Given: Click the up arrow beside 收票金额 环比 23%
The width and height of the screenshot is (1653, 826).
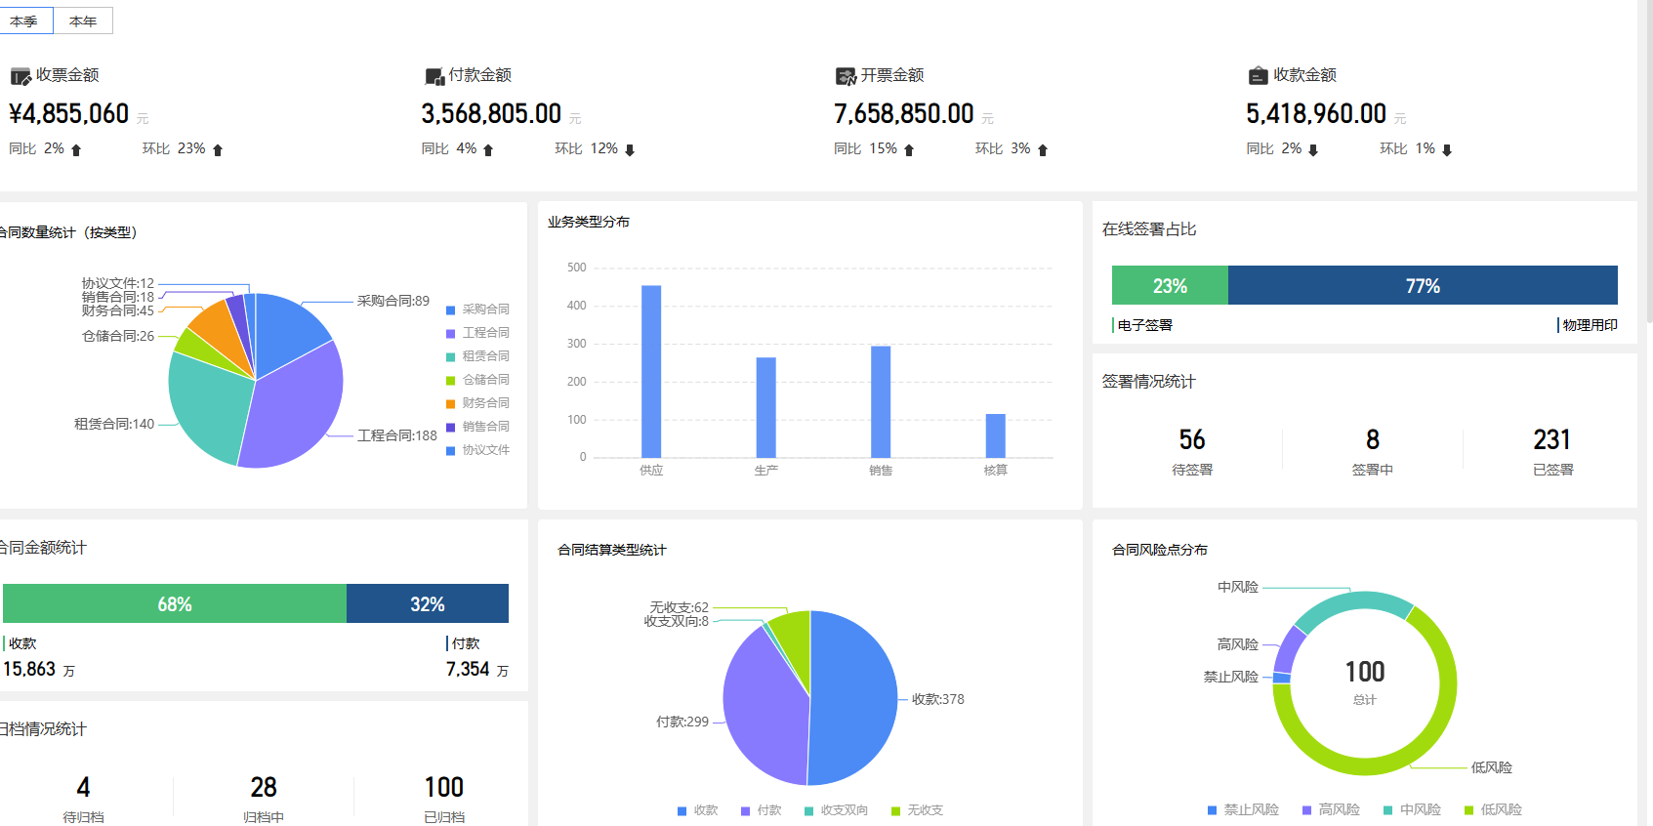Looking at the screenshot, I should click(x=218, y=149).
